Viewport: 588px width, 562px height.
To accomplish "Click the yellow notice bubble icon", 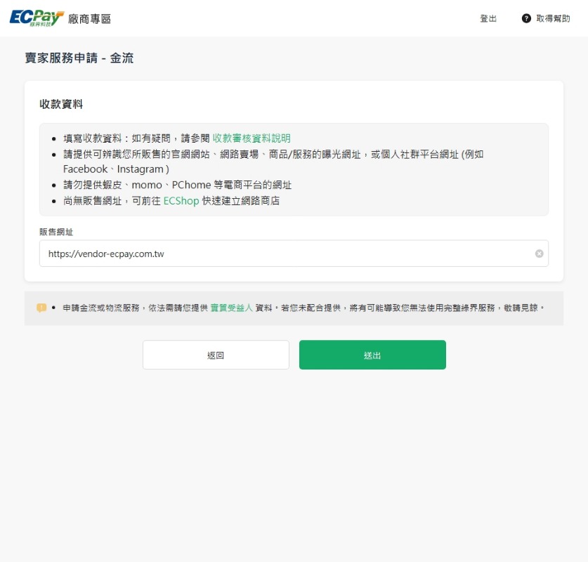I will tap(41, 308).
